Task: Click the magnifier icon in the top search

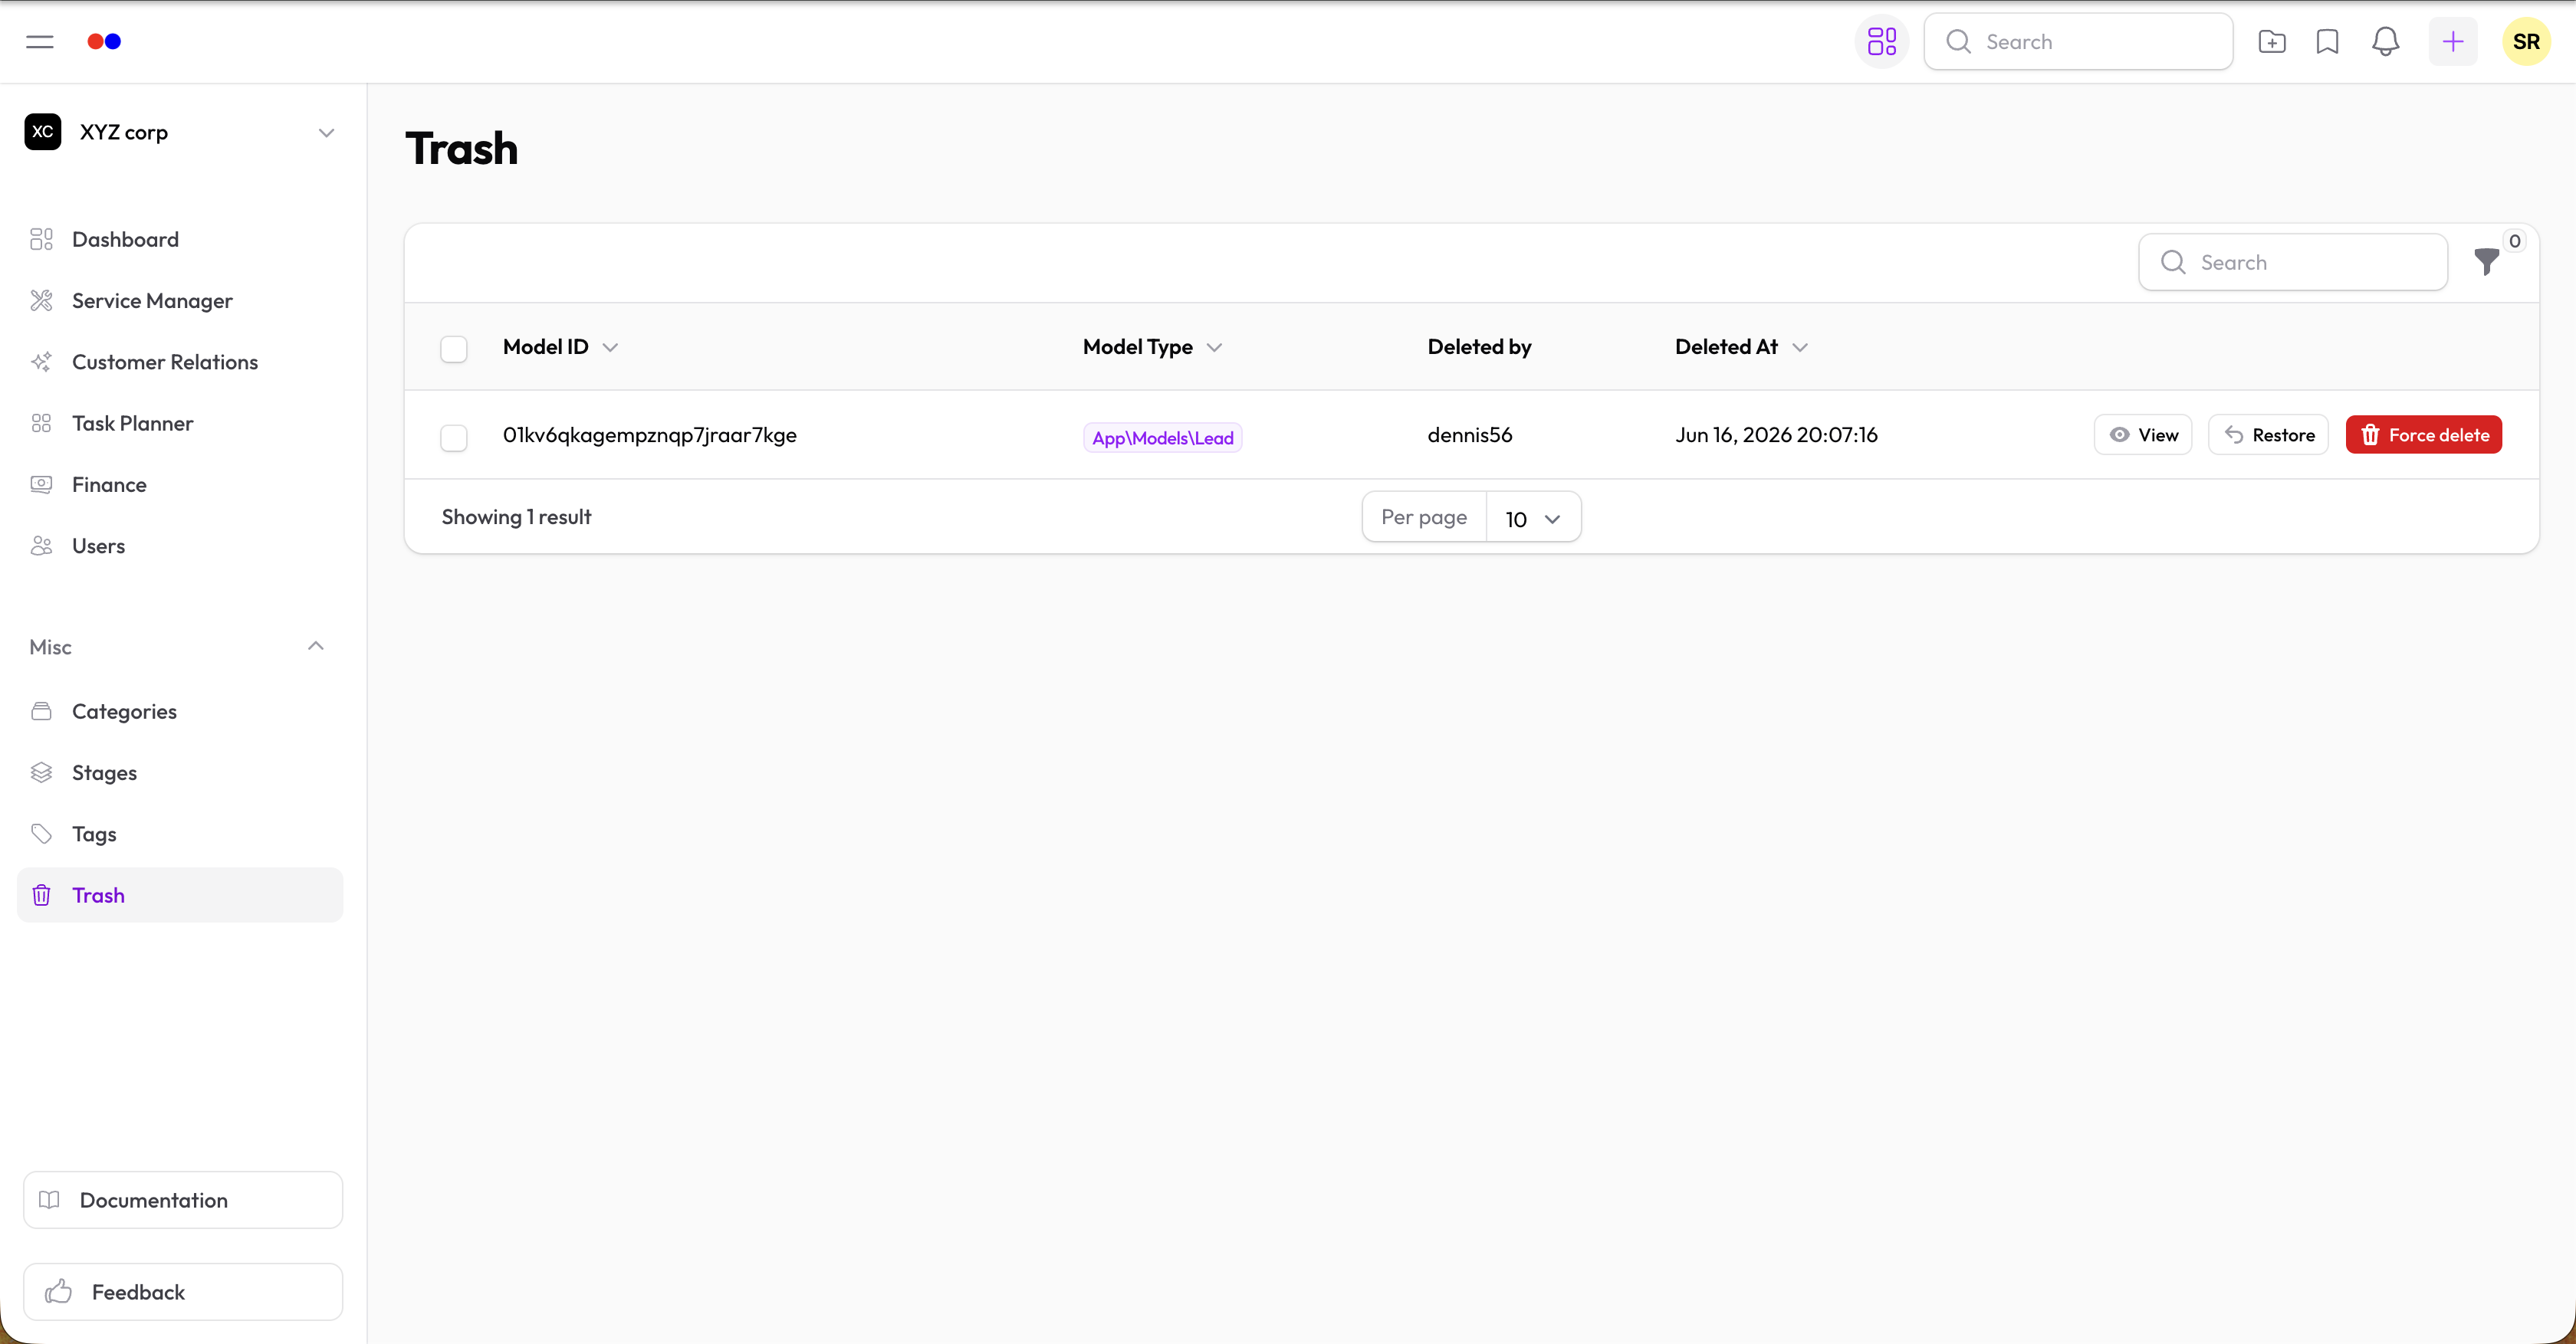Action: [x=1958, y=42]
